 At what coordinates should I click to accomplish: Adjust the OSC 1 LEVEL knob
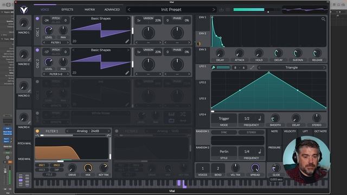(x=49, y=30)
